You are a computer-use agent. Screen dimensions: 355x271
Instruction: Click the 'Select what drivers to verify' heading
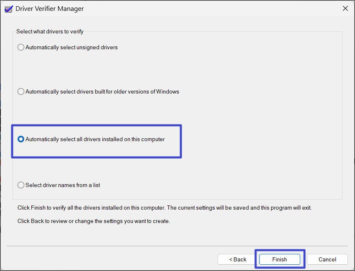pos(50,31)
